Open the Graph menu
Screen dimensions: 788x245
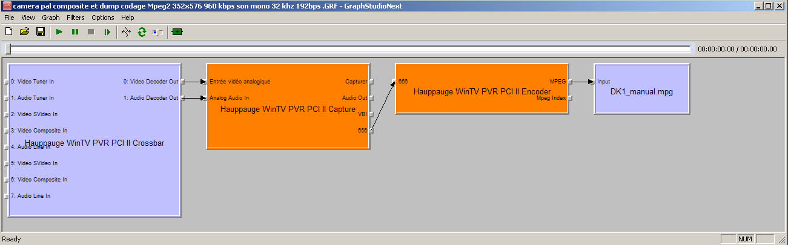[51, 18]
